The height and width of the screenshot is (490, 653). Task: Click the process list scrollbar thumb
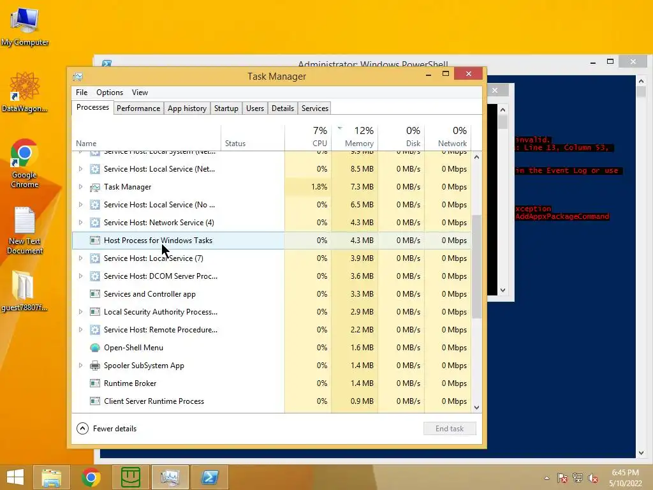point(477,267)
